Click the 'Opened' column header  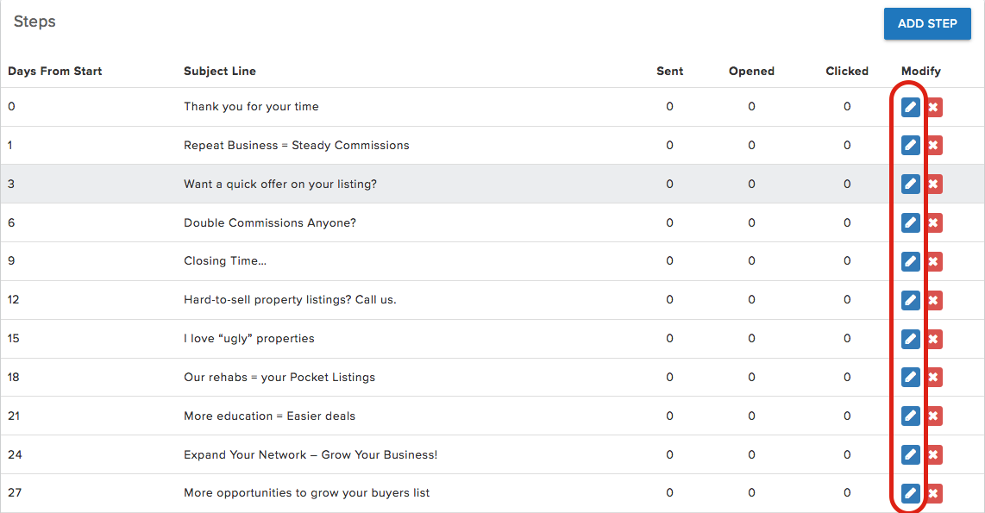click(x=751, y=72)
